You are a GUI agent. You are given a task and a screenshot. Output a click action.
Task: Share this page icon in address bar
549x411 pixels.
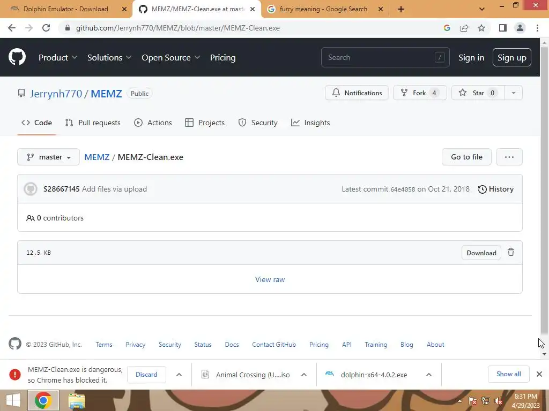pyautogui.click(x=464, y=28)
